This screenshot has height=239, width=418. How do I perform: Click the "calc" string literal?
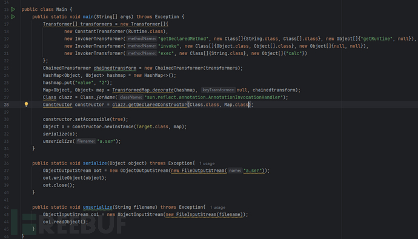[x=294, y=53]
